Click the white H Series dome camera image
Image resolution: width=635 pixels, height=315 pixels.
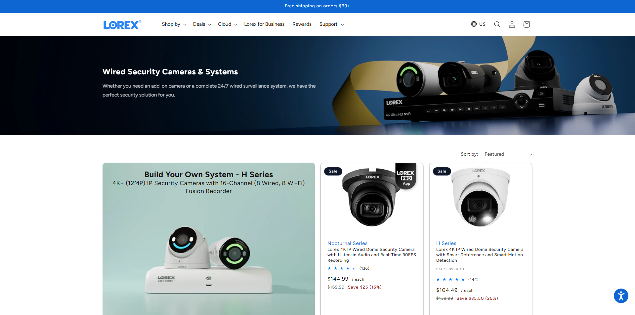(x=480, y=198)
